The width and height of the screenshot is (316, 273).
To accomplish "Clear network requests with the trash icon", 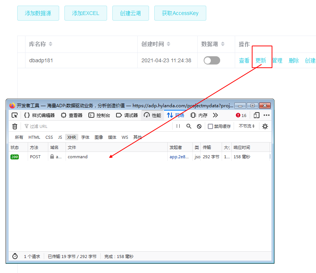I will tap(15, 126).
